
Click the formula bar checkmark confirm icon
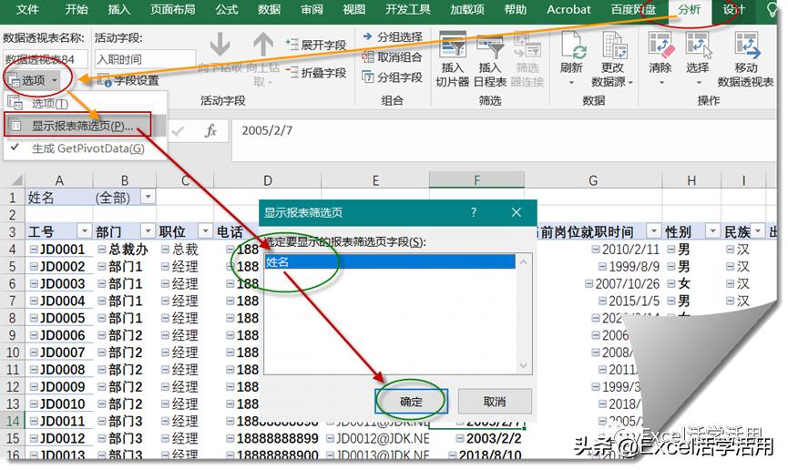(178, 131)
